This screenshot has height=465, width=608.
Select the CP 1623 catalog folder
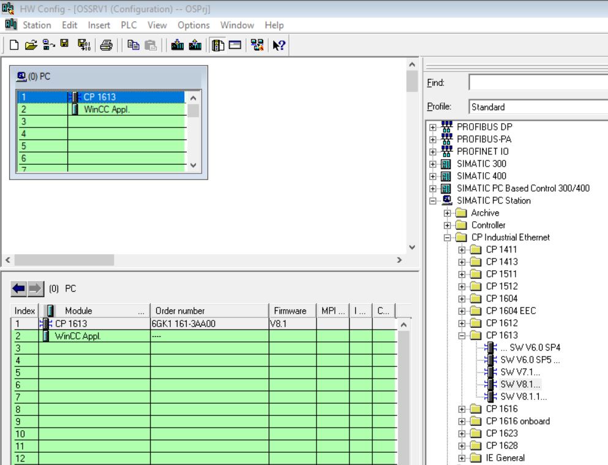click(x=501, y=434)
